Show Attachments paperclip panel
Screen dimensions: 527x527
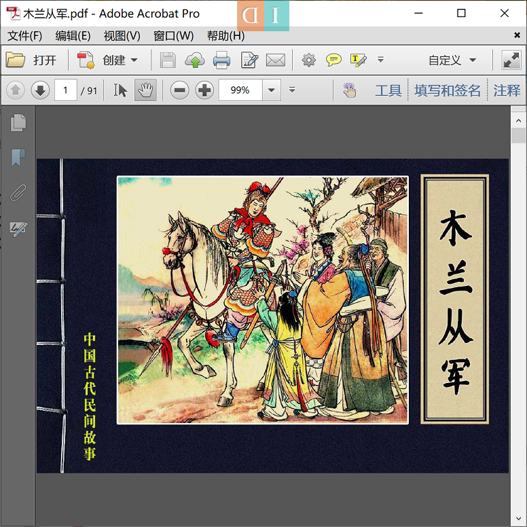[18, 193]
